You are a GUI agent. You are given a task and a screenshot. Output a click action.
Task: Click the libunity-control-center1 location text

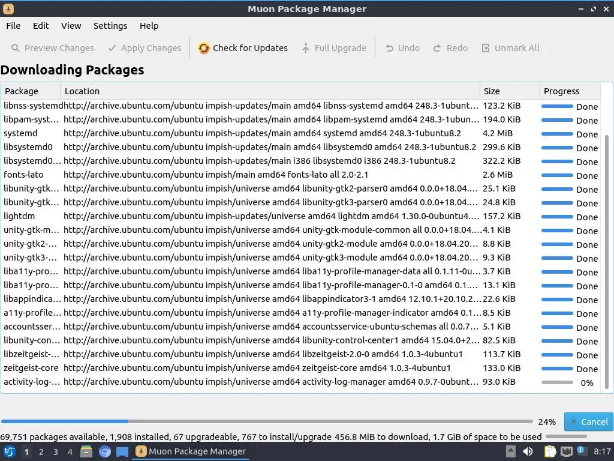pos(271,340)
